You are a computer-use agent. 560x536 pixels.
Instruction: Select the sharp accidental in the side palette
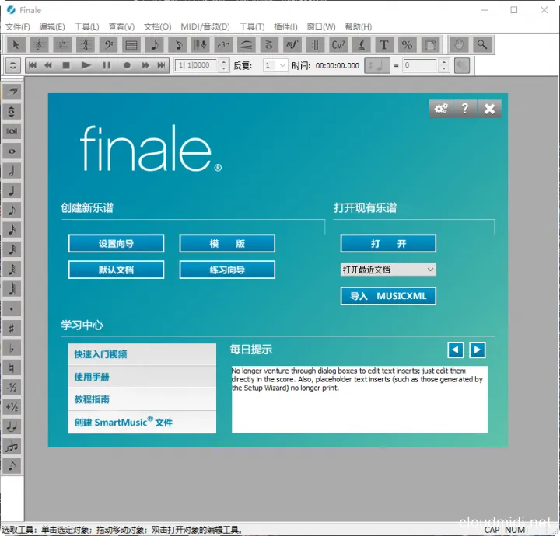point(12,328)
